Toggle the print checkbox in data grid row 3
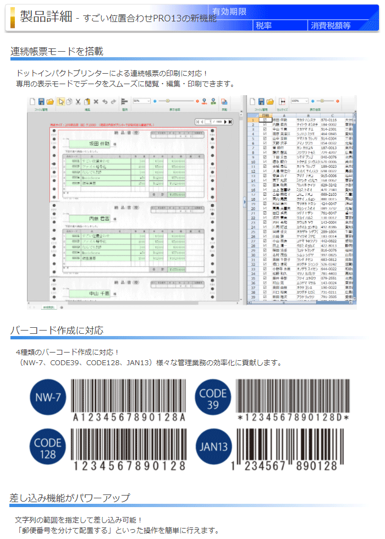 point(265,130)
